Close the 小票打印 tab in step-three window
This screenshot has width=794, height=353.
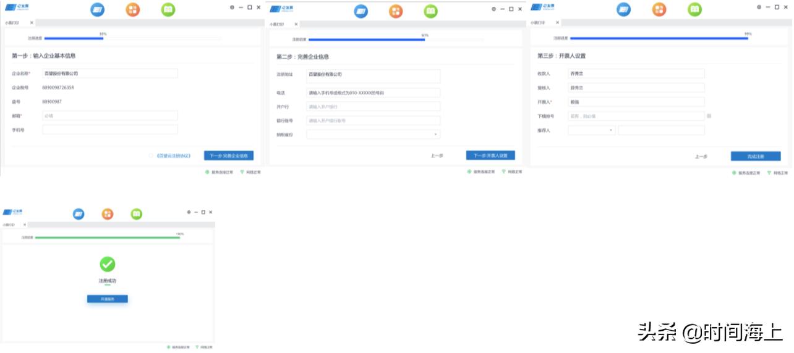[558, 22]
